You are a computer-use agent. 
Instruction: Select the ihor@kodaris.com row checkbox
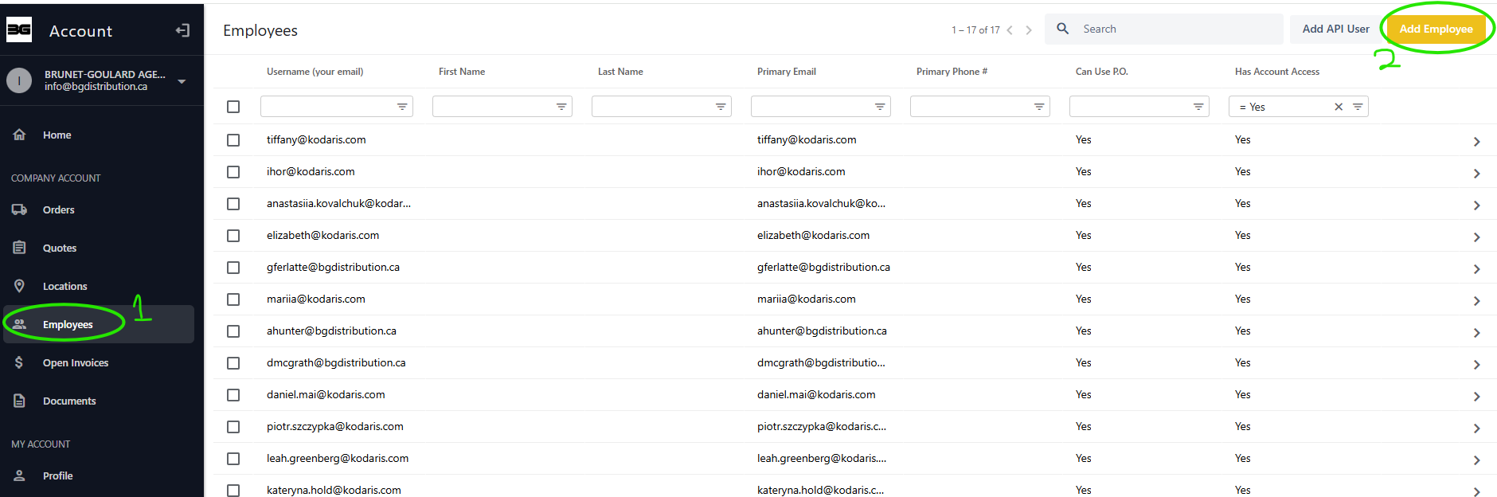[x=233, y=172]
